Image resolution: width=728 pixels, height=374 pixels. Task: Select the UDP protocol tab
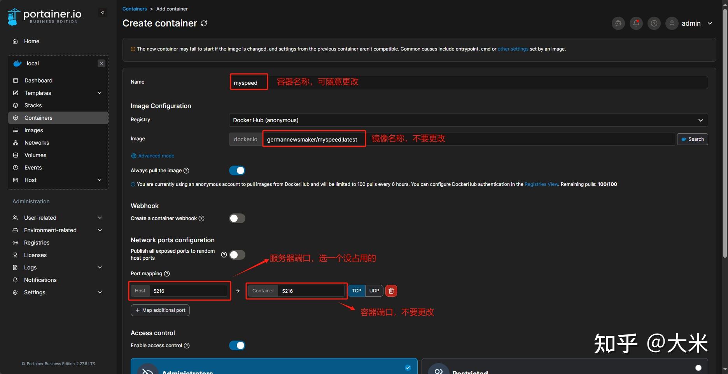click(374, 290)
